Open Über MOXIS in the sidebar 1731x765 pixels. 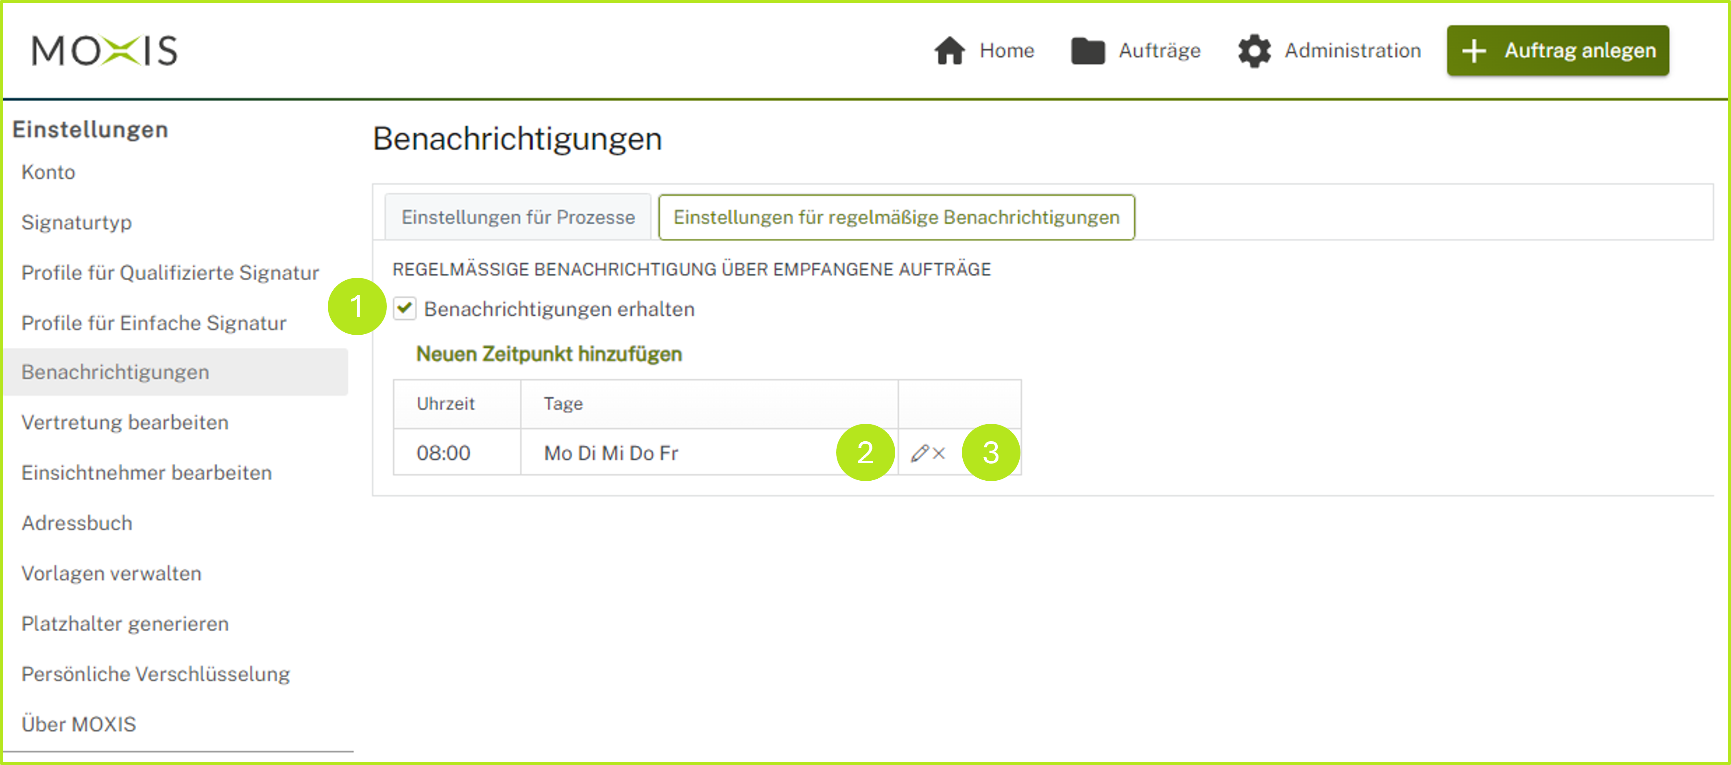click(78, 724)
